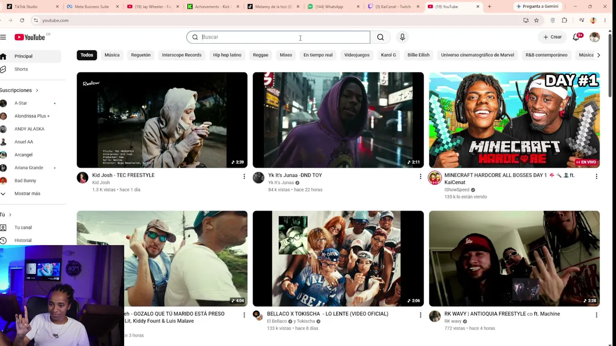
Task: Switch to the TikTok Studio browser tab
Action: coord(31,7)
